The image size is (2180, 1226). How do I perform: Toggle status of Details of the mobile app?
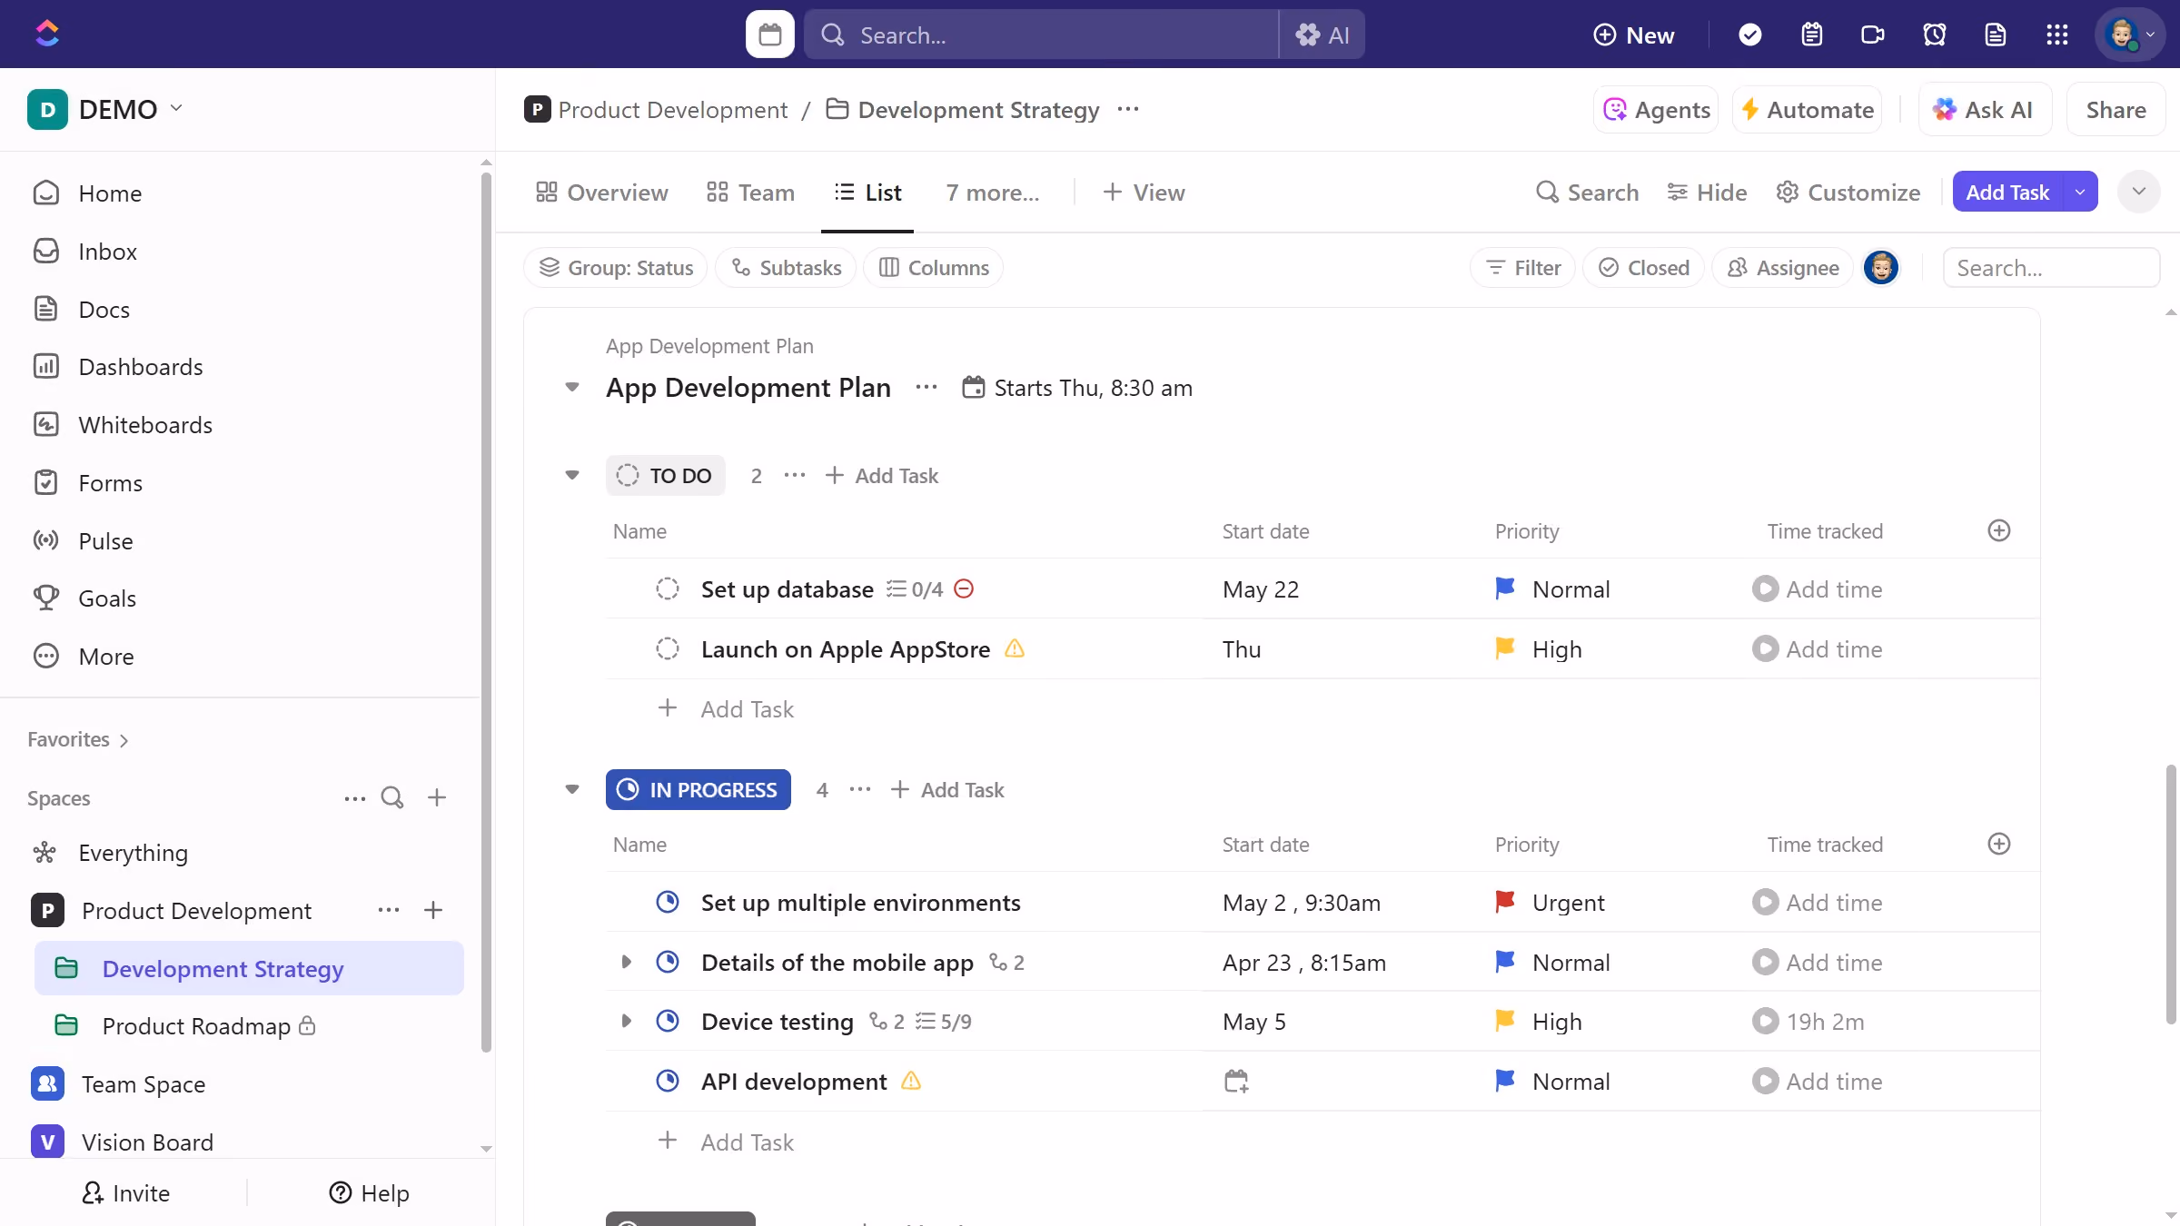(x=668, y=962)
